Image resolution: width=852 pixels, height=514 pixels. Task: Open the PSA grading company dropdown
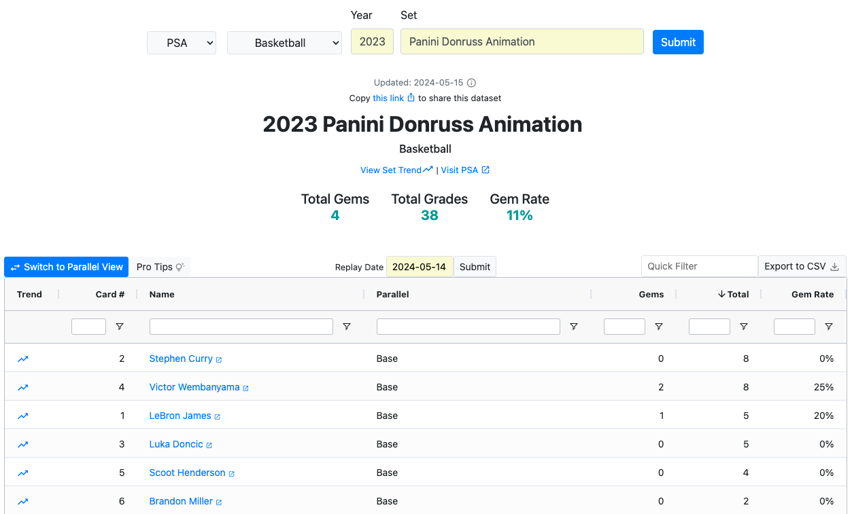pos(182,43)
